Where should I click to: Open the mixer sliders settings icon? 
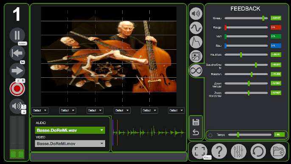[x=239, y=151]
